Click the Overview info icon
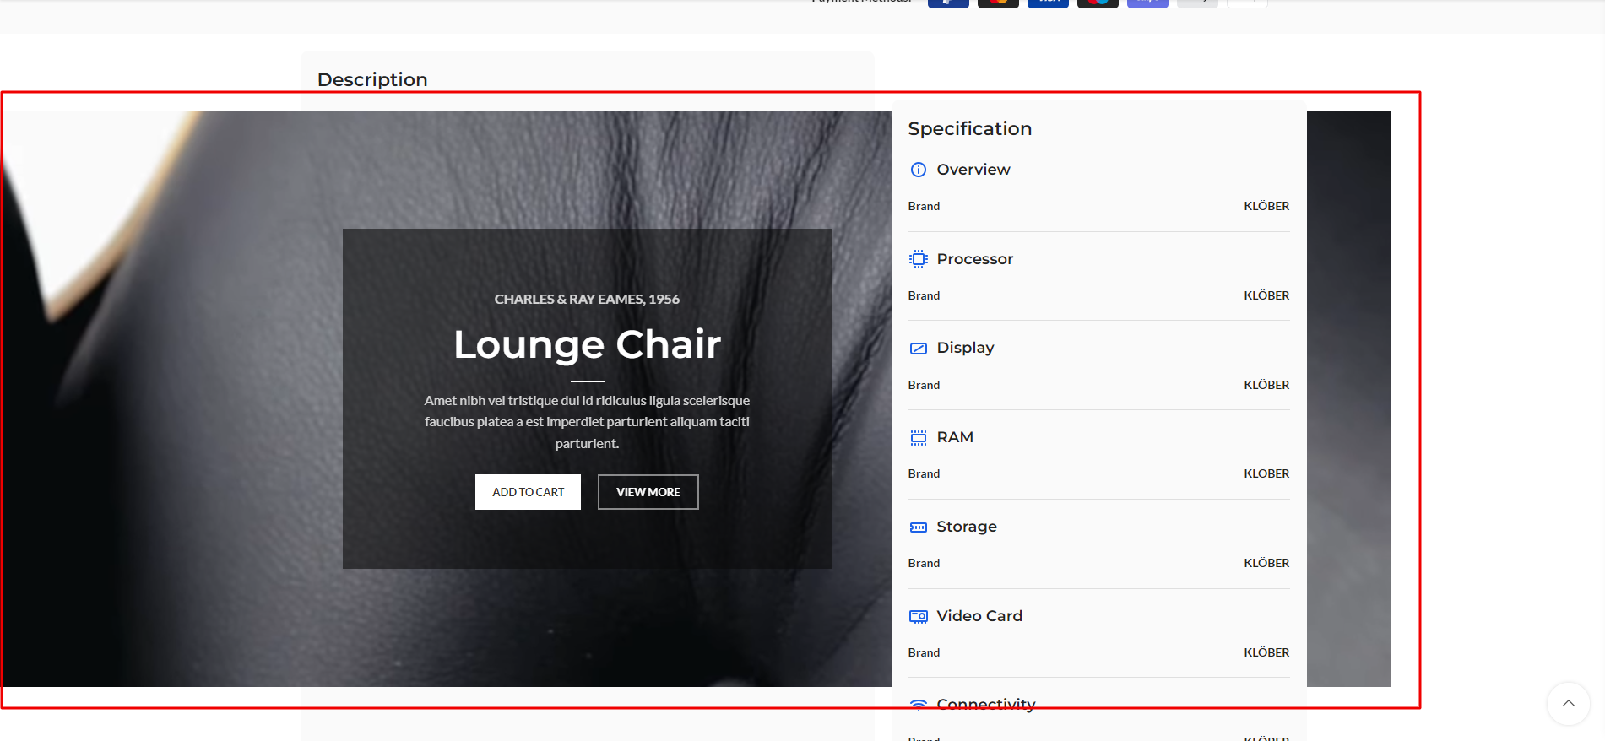Image resolution: width=1605 pixels, height=741 pixels. 919,170
